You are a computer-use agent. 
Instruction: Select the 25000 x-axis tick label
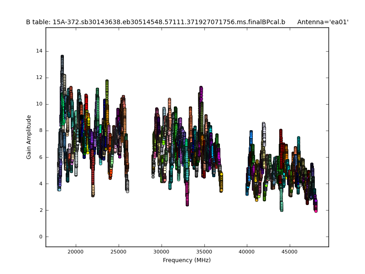click(x=119, y=251)
